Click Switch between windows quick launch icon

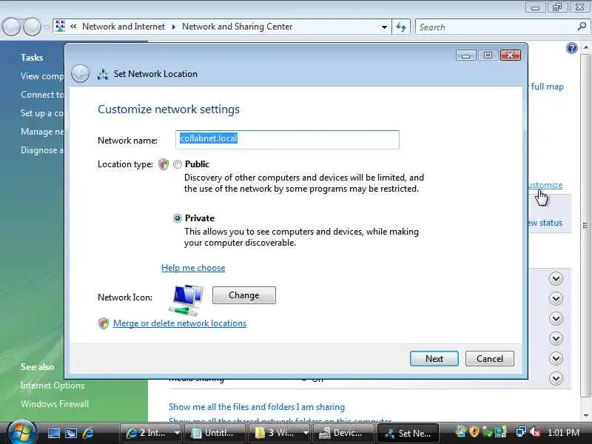point(71,433)
